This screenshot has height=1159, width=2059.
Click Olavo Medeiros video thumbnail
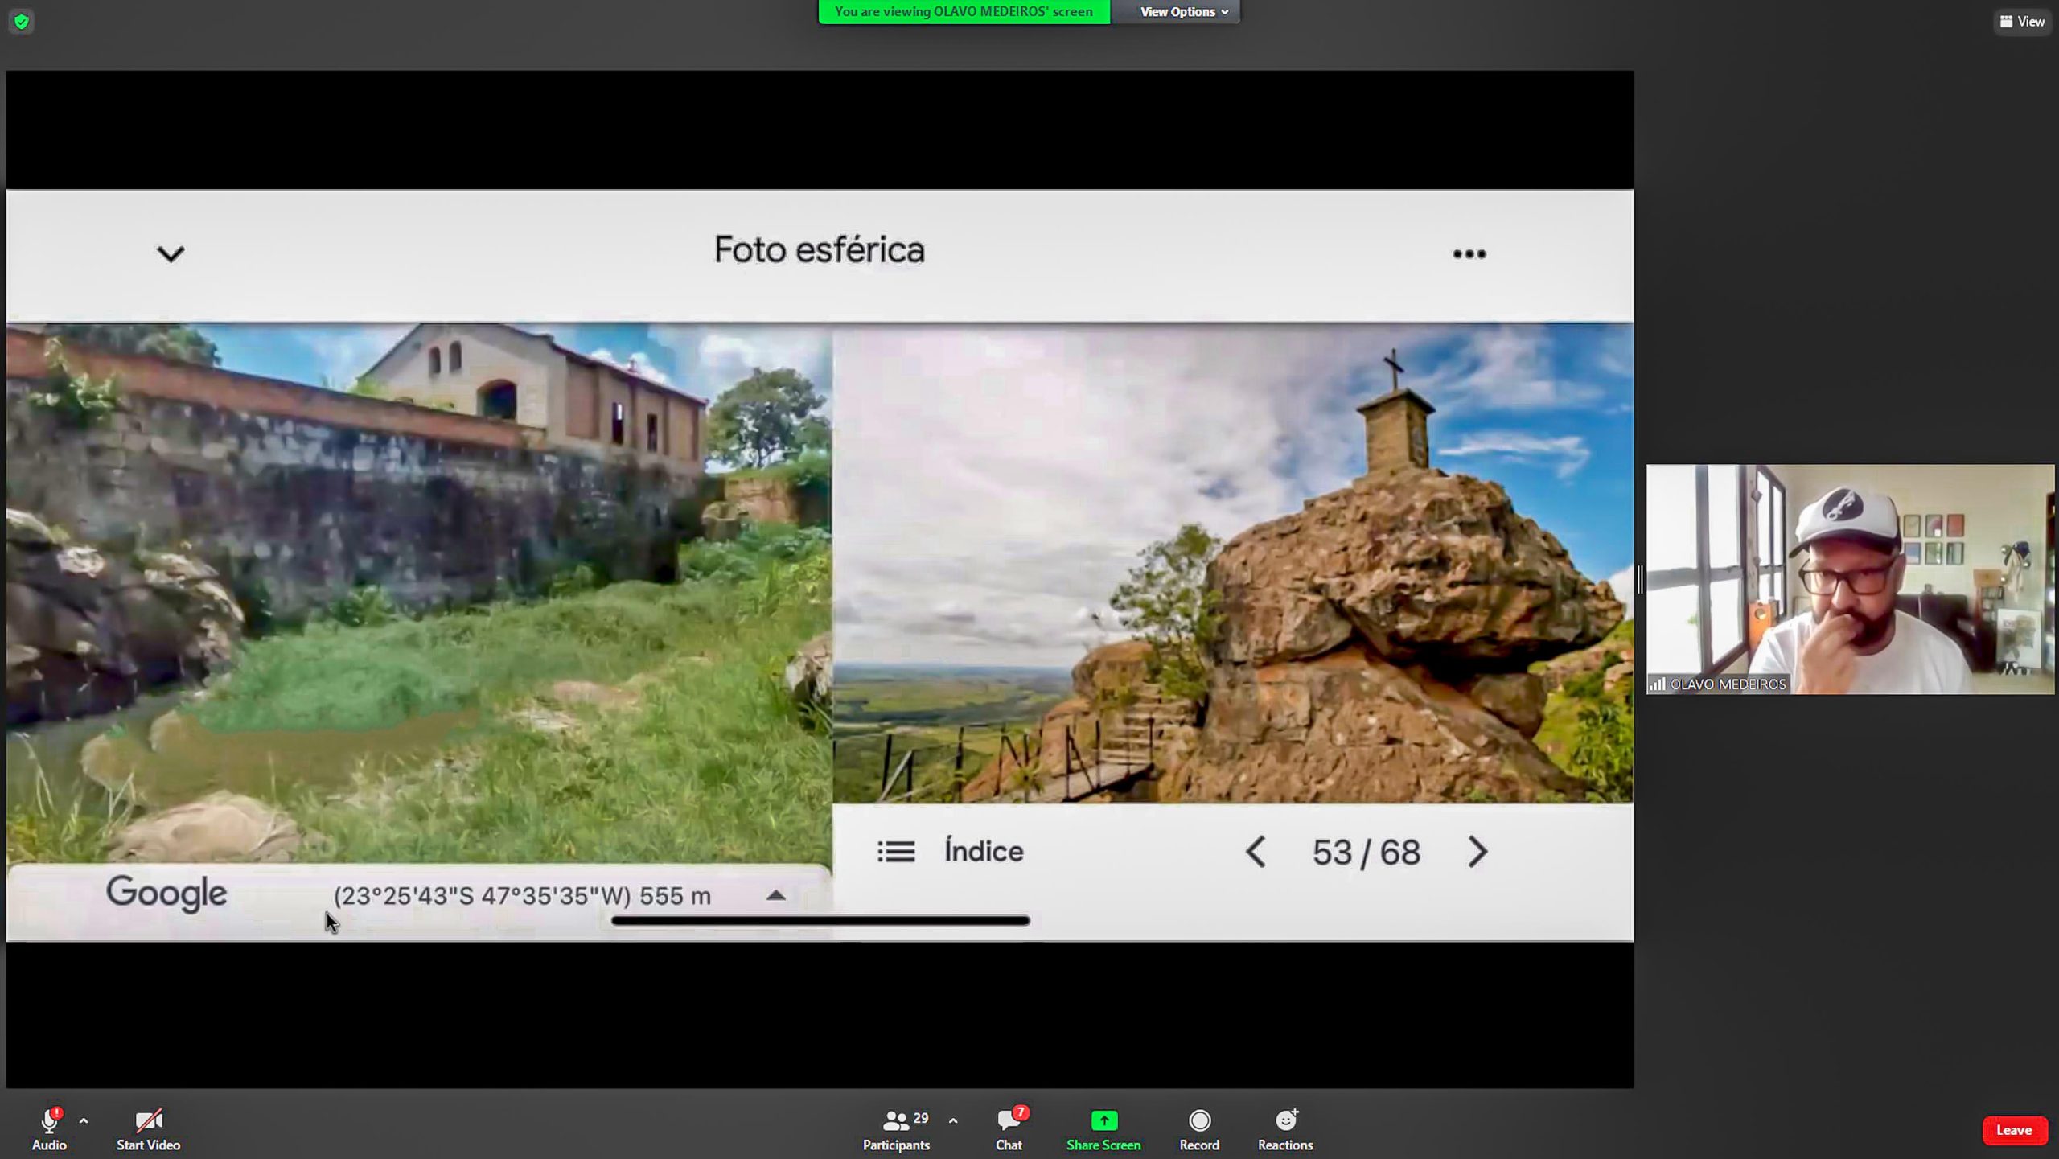[1850, 579]
